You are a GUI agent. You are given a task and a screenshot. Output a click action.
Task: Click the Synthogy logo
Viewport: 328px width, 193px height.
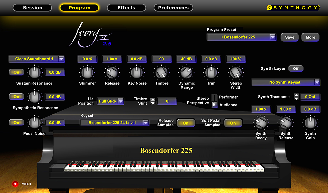293,8
